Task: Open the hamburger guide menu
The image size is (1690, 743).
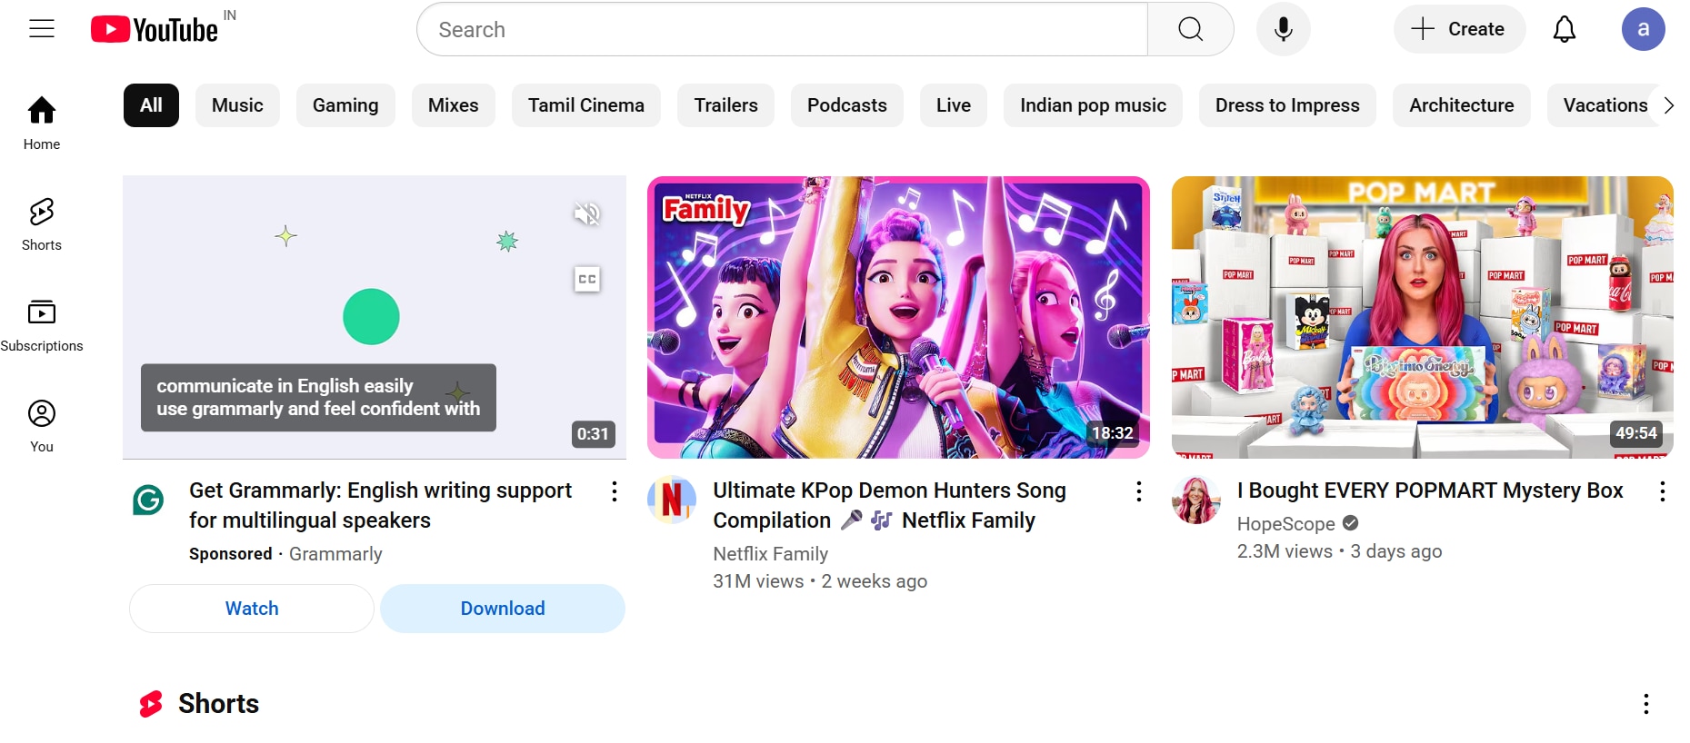Action: tap(42, 29)
